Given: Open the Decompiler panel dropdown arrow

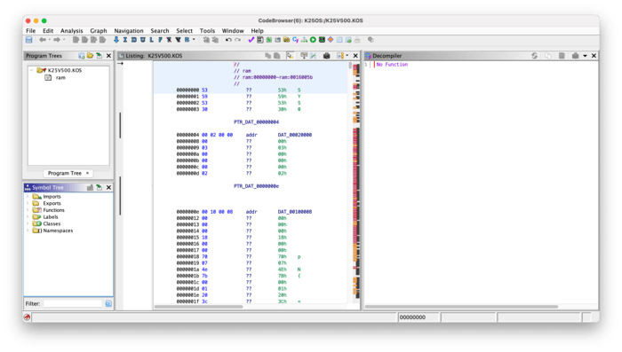Looking at the screenshot, I should (x=585, y=56).
